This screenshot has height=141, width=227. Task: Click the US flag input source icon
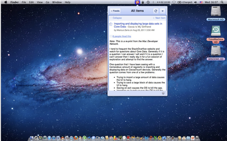tap(201, 2)
